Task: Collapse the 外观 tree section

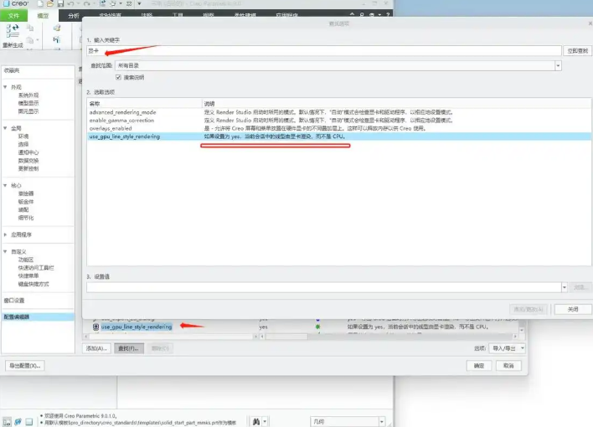Action: 5,85
